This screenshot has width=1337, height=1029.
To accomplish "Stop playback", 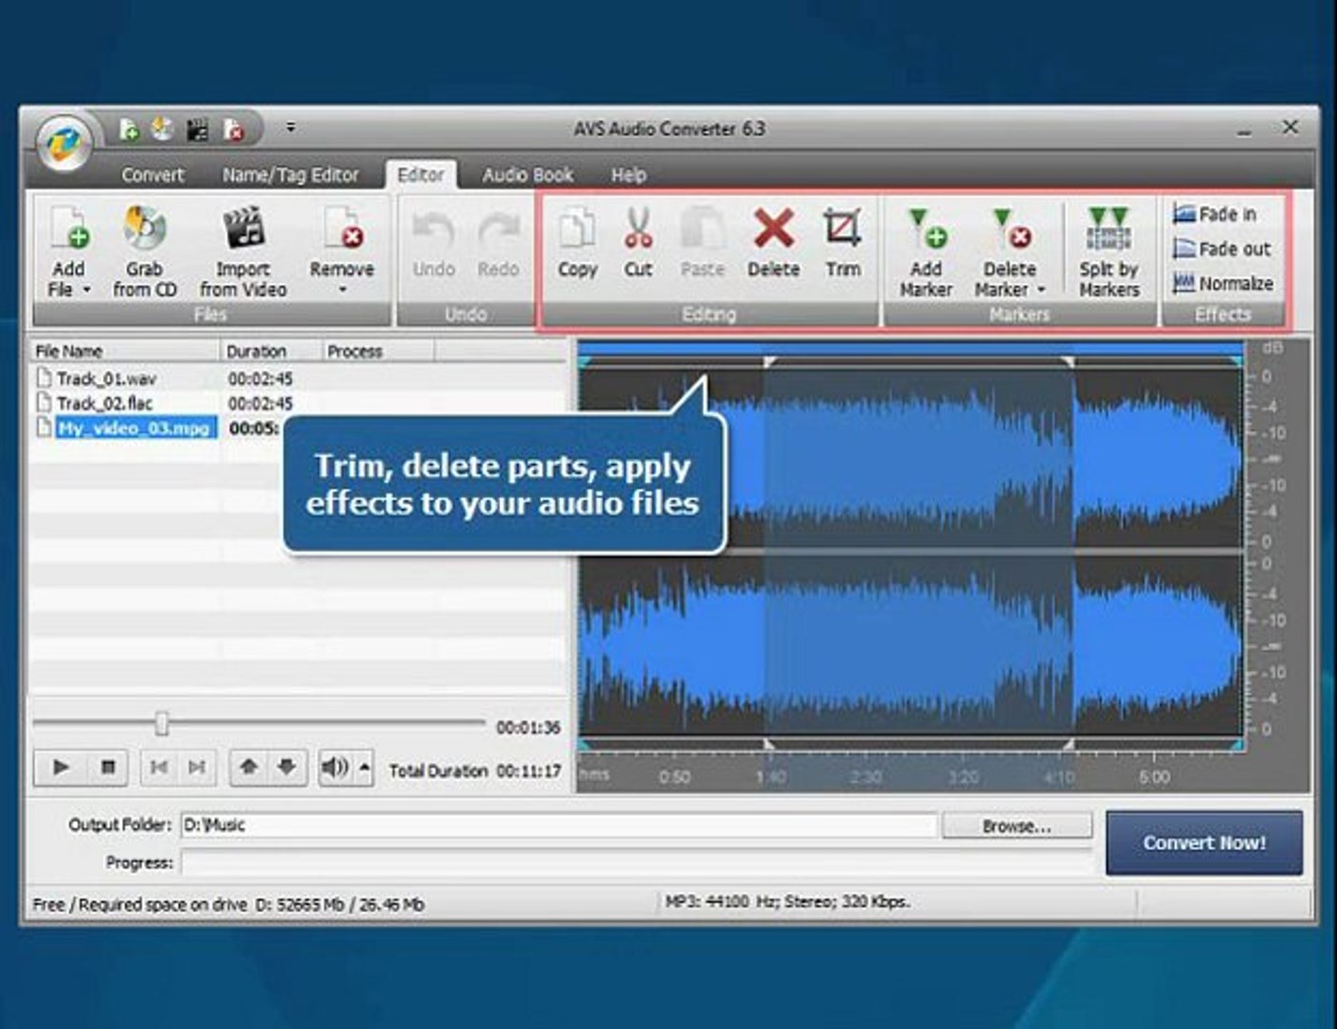I will (108, 767).
